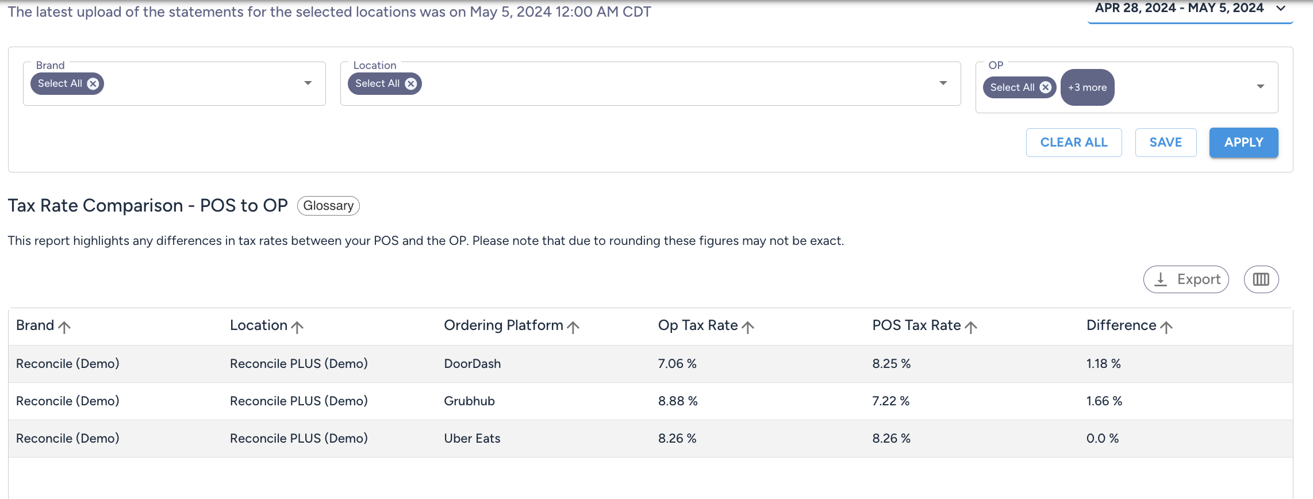Click the Clear All button
Viewport: 1313px width, 499px height.
(x=1074, y=143)
